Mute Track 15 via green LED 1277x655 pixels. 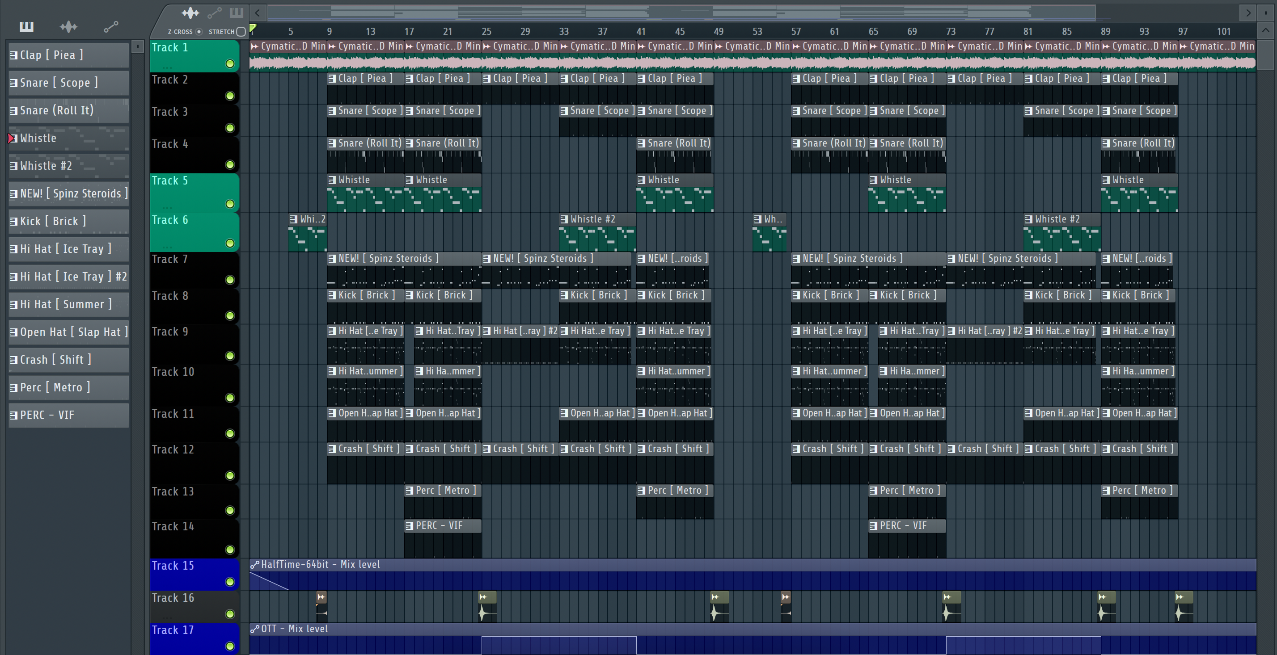(229, 582)
